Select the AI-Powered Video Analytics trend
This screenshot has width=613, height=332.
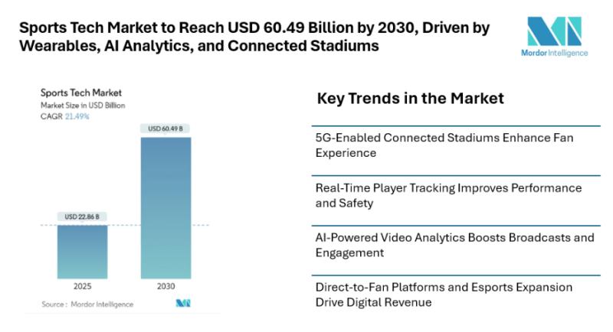tap(454, 245)
